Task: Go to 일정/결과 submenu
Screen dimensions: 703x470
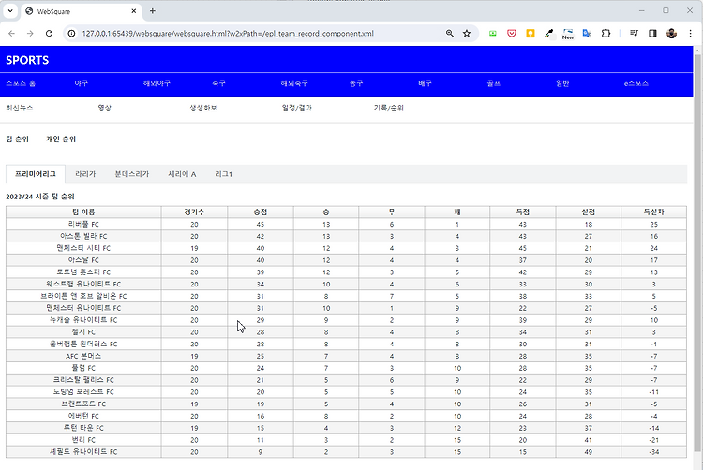Action: 297,108
